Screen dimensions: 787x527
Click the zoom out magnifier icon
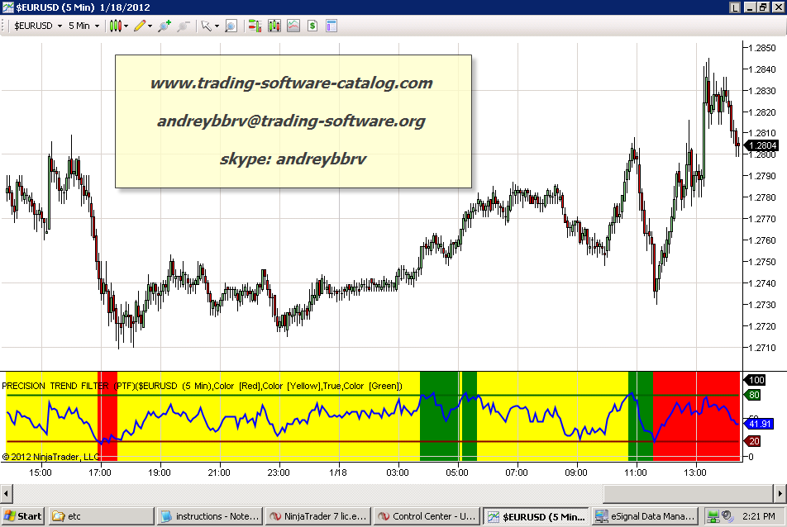(183, 26)
